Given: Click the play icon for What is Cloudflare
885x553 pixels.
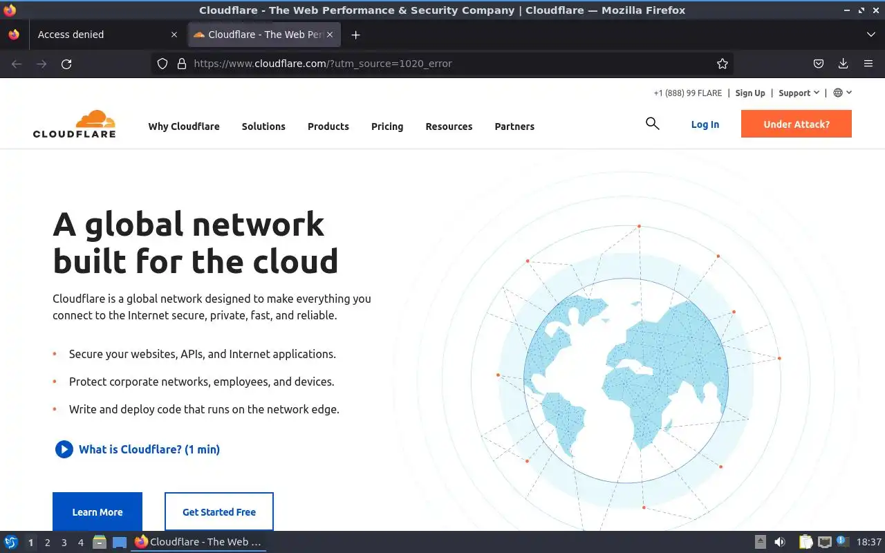Looking at the screenshot, I should [64, 449].
